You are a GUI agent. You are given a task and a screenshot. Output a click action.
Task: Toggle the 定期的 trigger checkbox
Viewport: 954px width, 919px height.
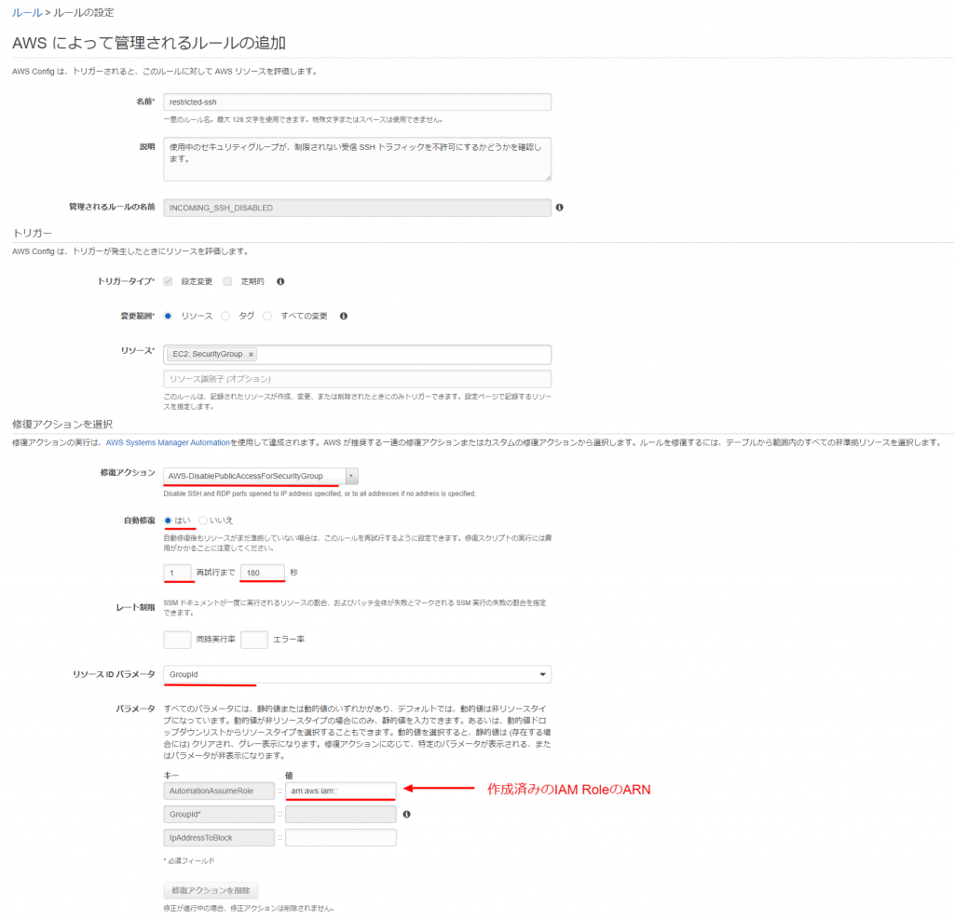pyautogui.click(x=227, y=281)
